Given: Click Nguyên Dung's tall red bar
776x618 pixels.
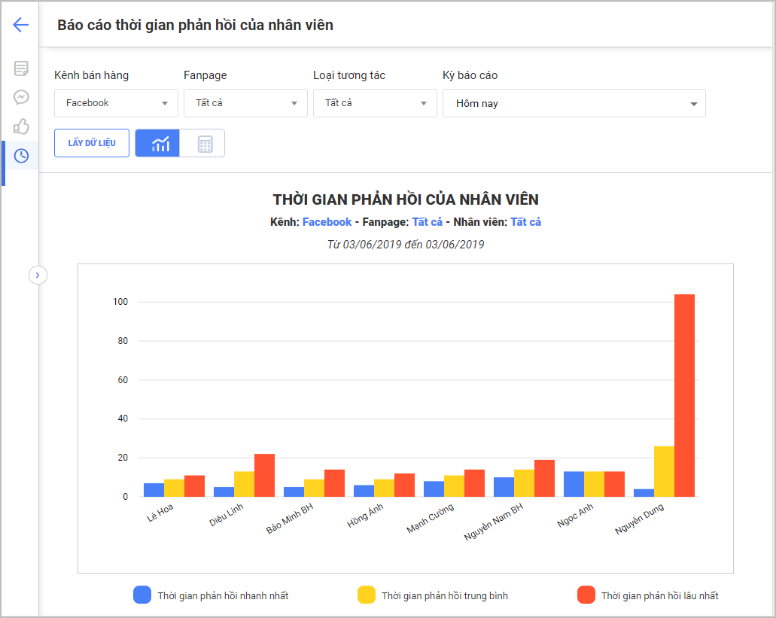Looking at the screenshot, I should 684,395.
